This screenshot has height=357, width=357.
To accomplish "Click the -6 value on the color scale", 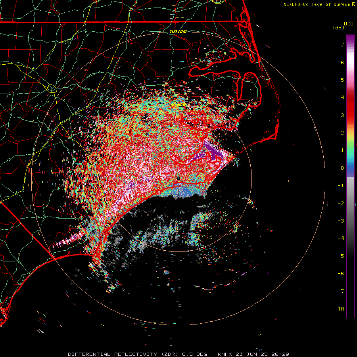I will [x=341, y=274].
